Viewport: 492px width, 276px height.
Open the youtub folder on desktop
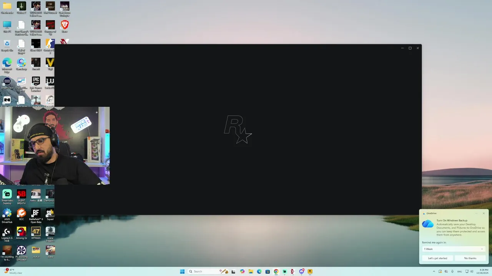click(36, 252)
